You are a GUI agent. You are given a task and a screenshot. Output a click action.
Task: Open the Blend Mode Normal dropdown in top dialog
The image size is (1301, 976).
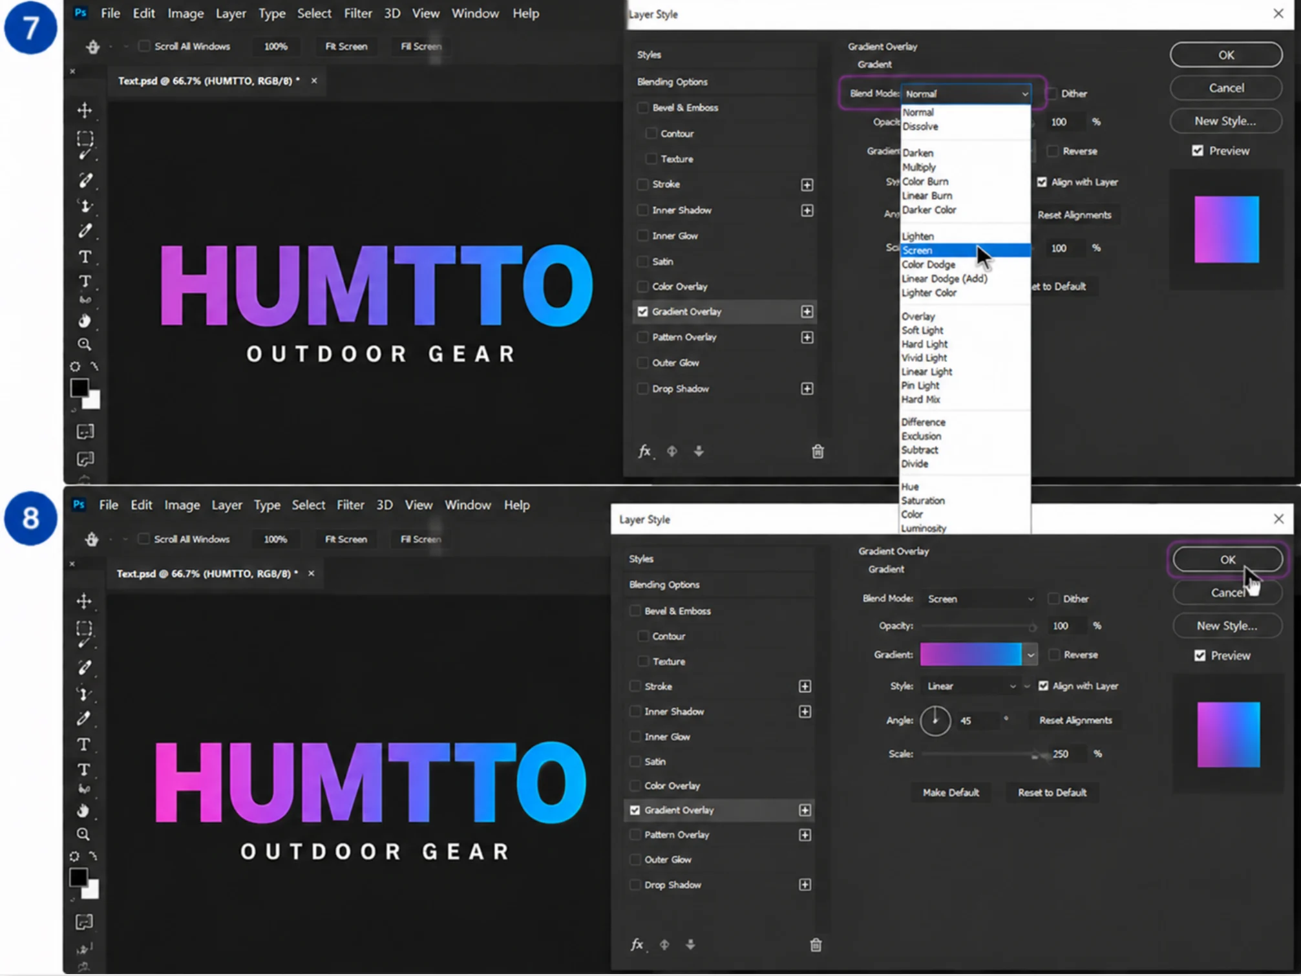[966, 94]
